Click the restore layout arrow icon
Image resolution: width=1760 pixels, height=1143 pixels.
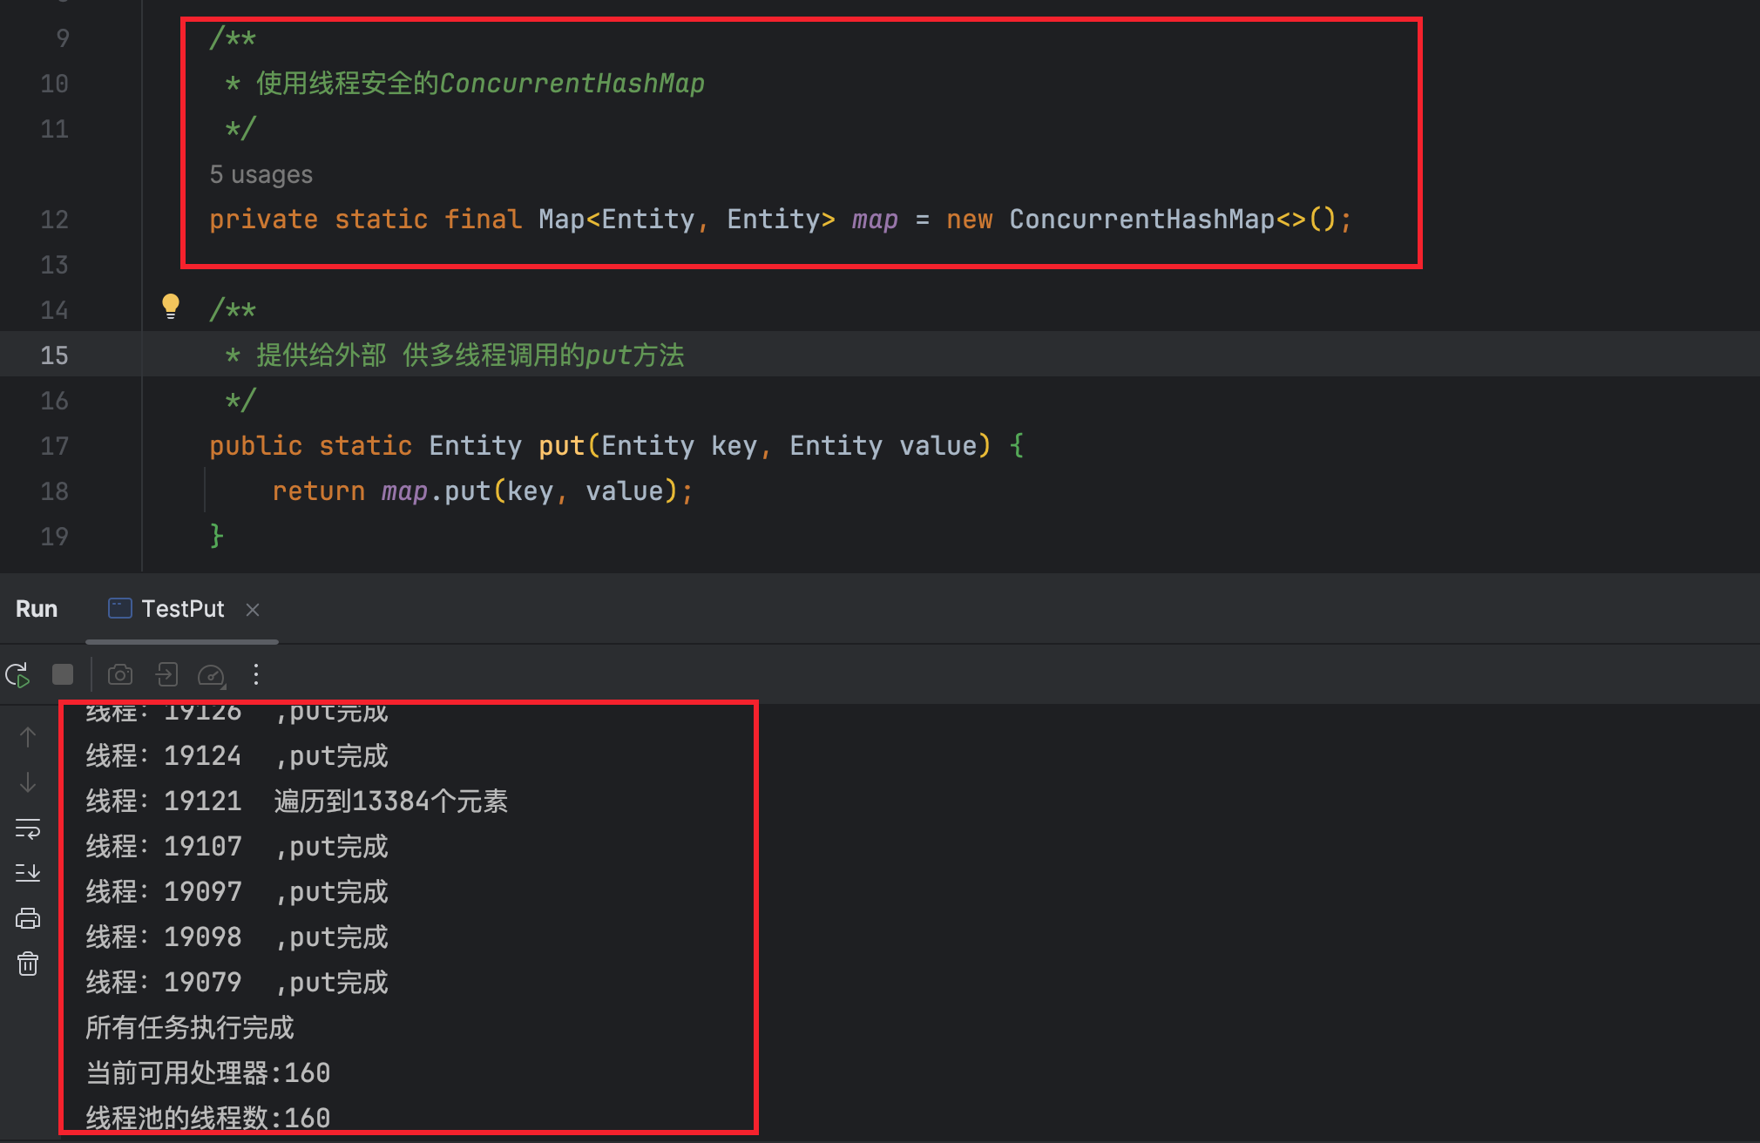point(166,674)
